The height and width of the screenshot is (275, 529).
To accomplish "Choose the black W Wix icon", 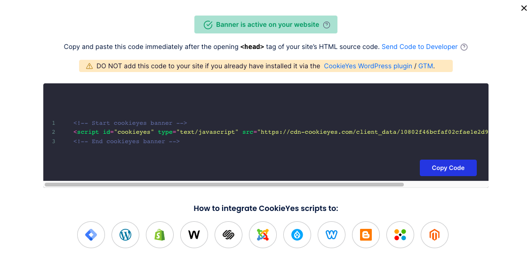I will tap(194, 235).
